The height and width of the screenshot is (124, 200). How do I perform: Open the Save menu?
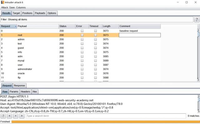point(12,7)
